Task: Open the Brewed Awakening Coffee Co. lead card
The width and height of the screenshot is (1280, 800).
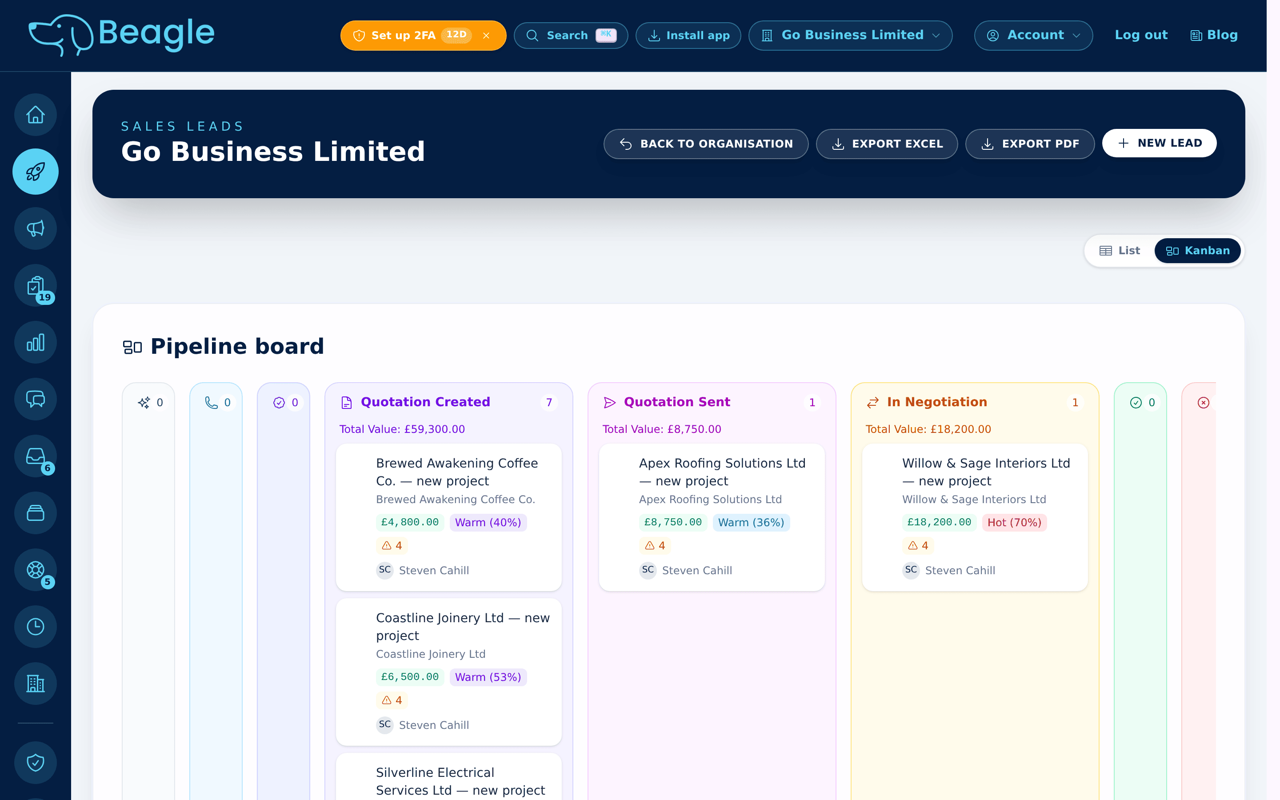Action: point(449,517)
